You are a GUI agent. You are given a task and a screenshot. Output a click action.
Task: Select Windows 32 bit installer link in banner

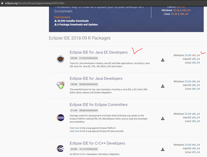pyautogui.click(x=176, y=10)
